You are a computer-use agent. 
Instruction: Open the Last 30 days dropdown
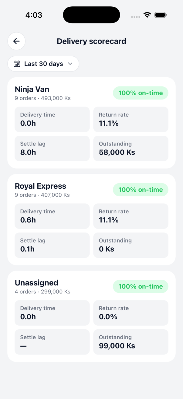43,64
